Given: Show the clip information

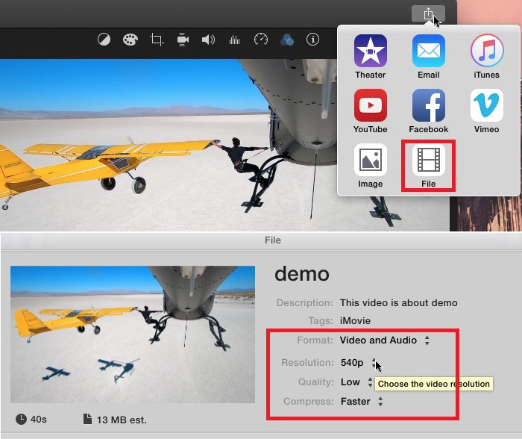Looking at the screenshot, I should coord(312,40).
